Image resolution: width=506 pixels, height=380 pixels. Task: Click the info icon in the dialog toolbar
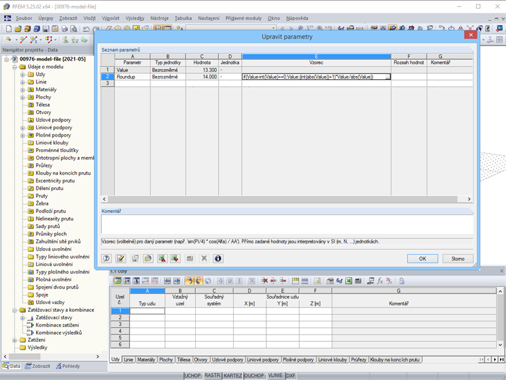pos(218,258)
